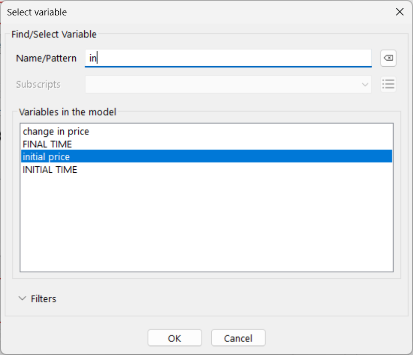Click the Subscripts label
The width and height of the screenshot is (413, 355).
tap(38, 84)
